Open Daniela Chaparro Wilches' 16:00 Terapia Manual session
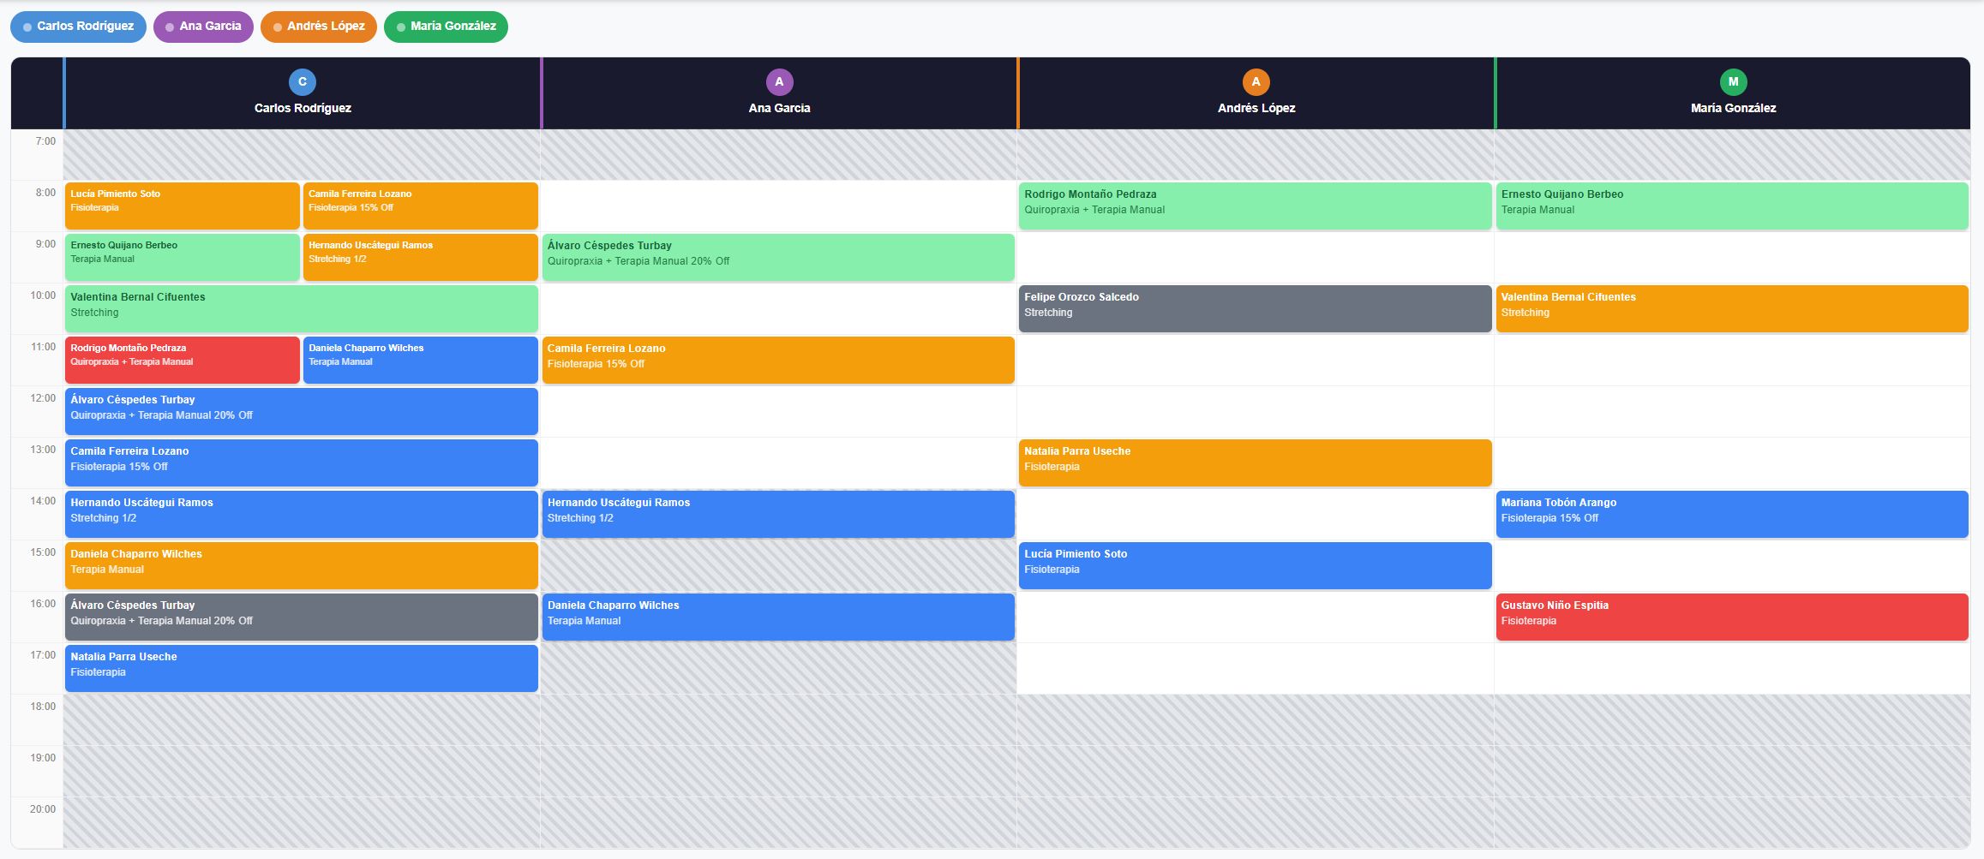The image size is (1984, 859). tap(779, 617)
